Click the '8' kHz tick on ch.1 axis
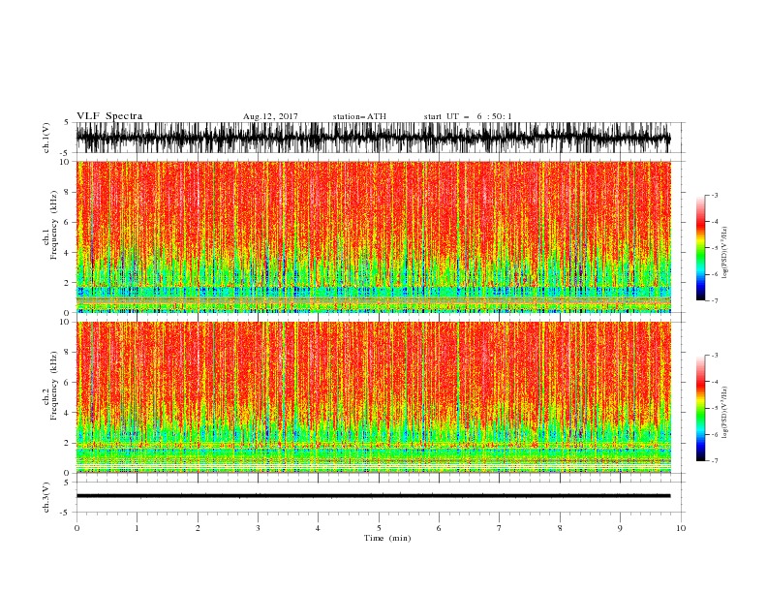This screenshot has width=767, height=593. coord(67,192)
